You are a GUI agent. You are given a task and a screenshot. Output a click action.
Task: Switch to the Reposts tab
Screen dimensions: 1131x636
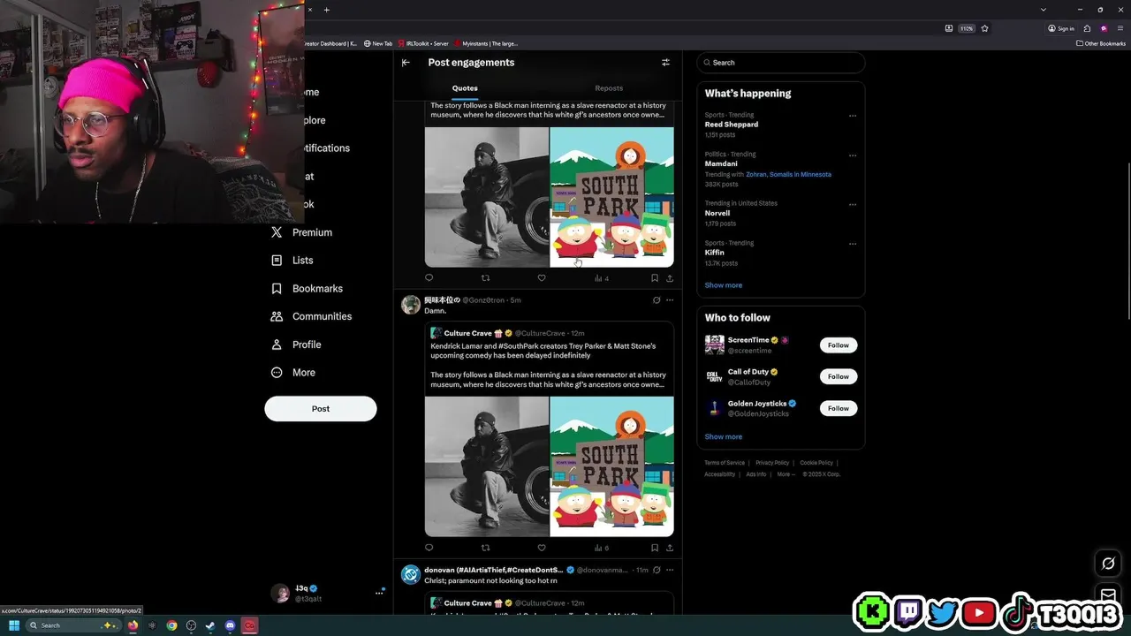pyautogui.click(x=609, y=88)
